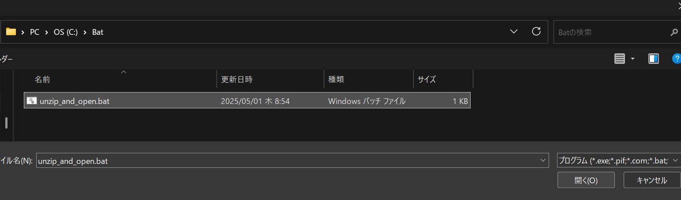Screen dimensions: 681x200
Task: Click the キャンセル button
Action: click(x=652, y=180)
